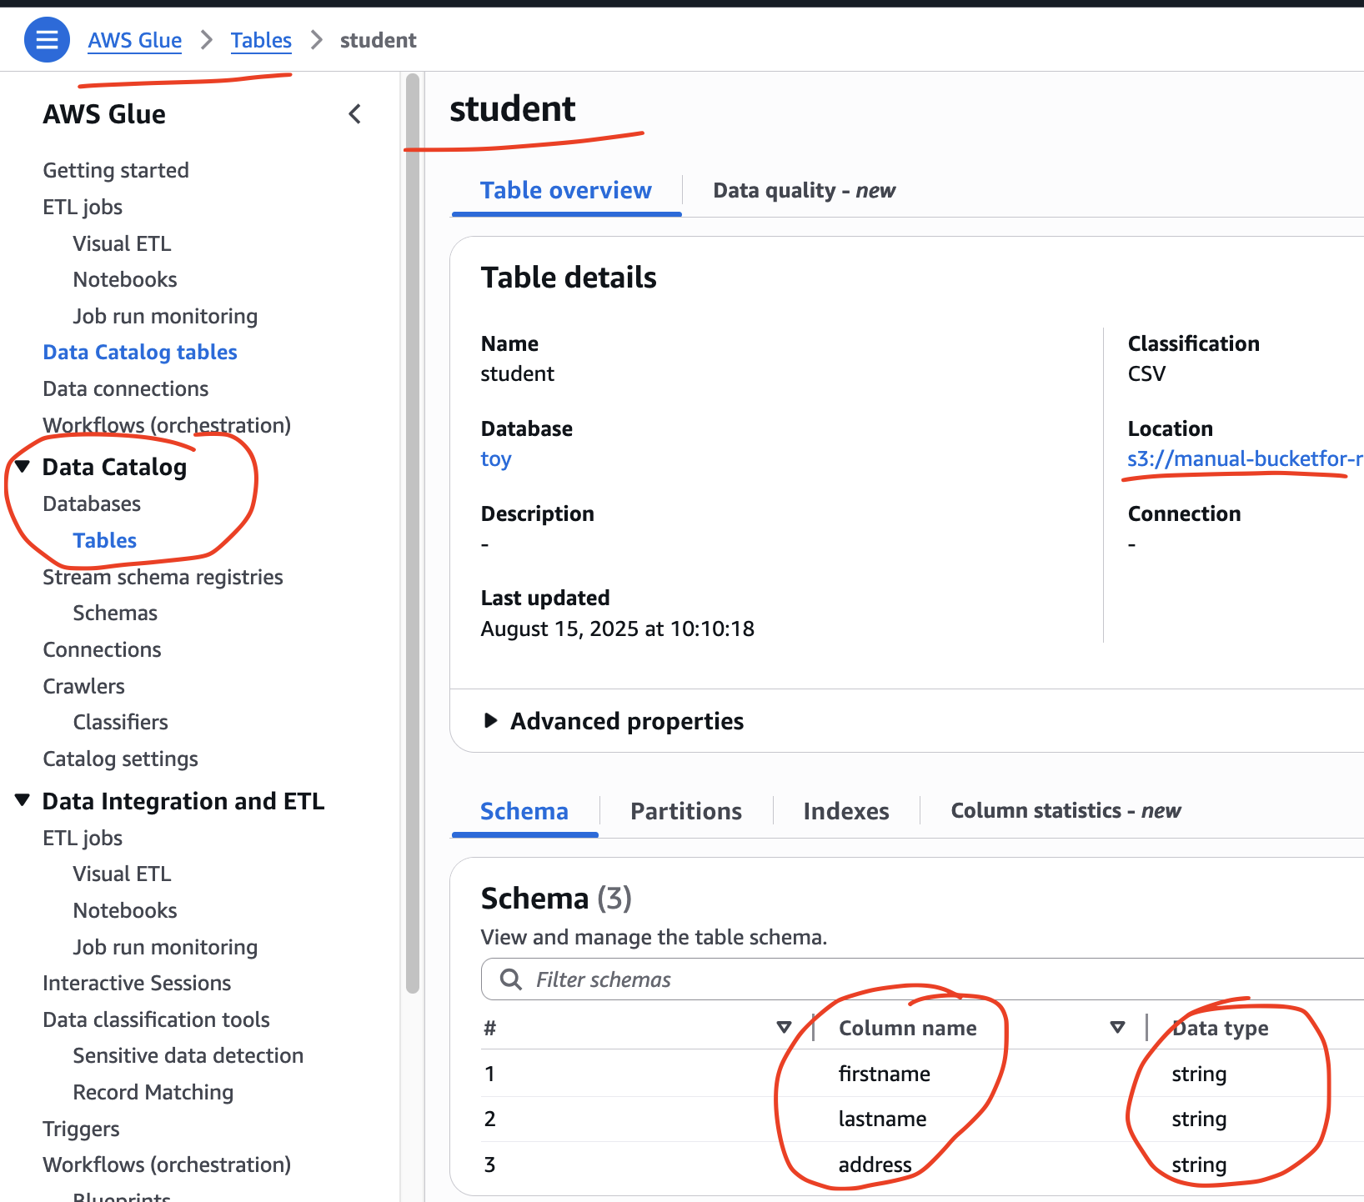Expand Advanced properties
Image resolution: width=1364 pixels, height=1202 pixels.
491,721
